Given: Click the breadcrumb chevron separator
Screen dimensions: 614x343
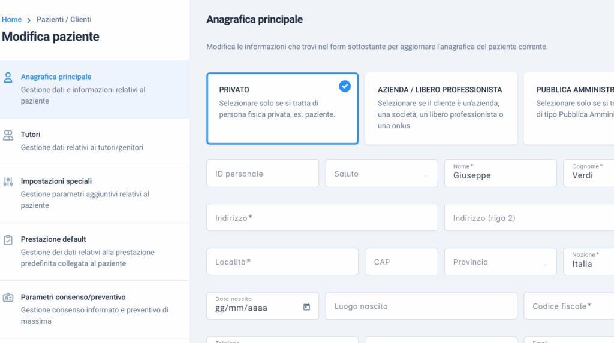Looking at the screenshot, I should [29, 20].
